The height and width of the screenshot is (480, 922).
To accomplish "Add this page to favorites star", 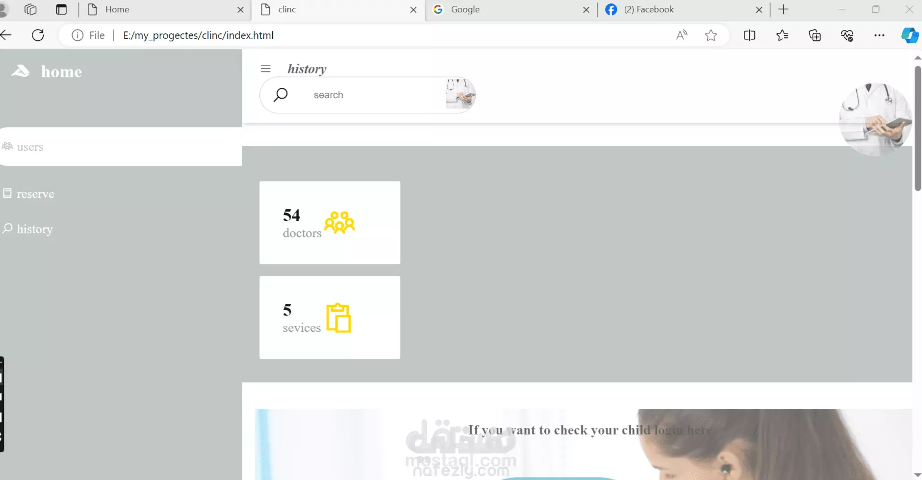I will point(711,35).
